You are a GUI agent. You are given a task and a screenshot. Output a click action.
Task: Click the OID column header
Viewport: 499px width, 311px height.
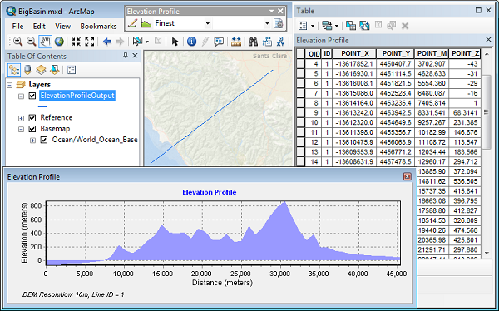314,53
